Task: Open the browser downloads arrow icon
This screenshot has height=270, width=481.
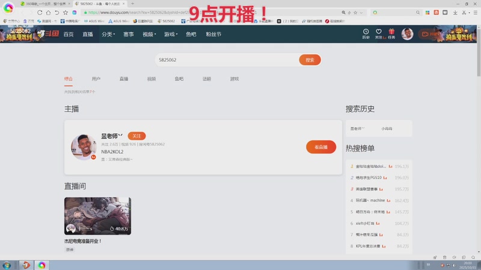Action: point(455,13)
